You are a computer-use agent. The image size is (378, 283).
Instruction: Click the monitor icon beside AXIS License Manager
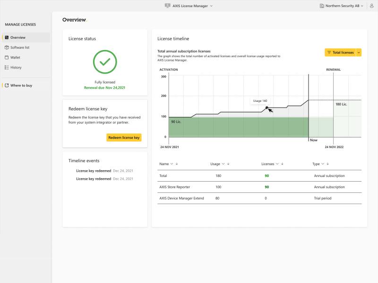(x=168, y=6)
